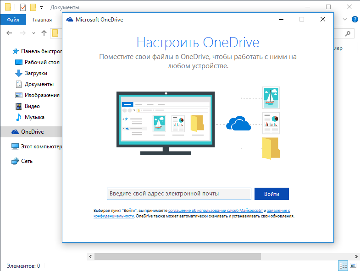Image resolution: width=360 pixels, height=271 pixels.
Task: Click the cloud icon beside OneDrive in sidebar
Action: coord(15,132)
